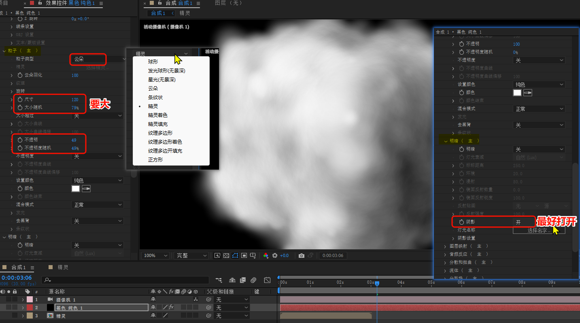This screenshot has width=580, height=323.
Task: Click the hide shy layers icon
Action: pyautogui.click(x=233, y=280)
